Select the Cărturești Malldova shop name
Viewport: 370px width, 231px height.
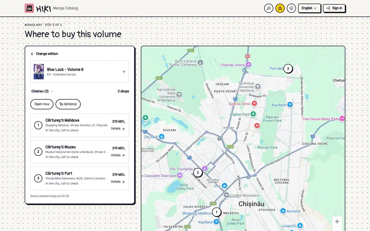click(x=62, y=120)
